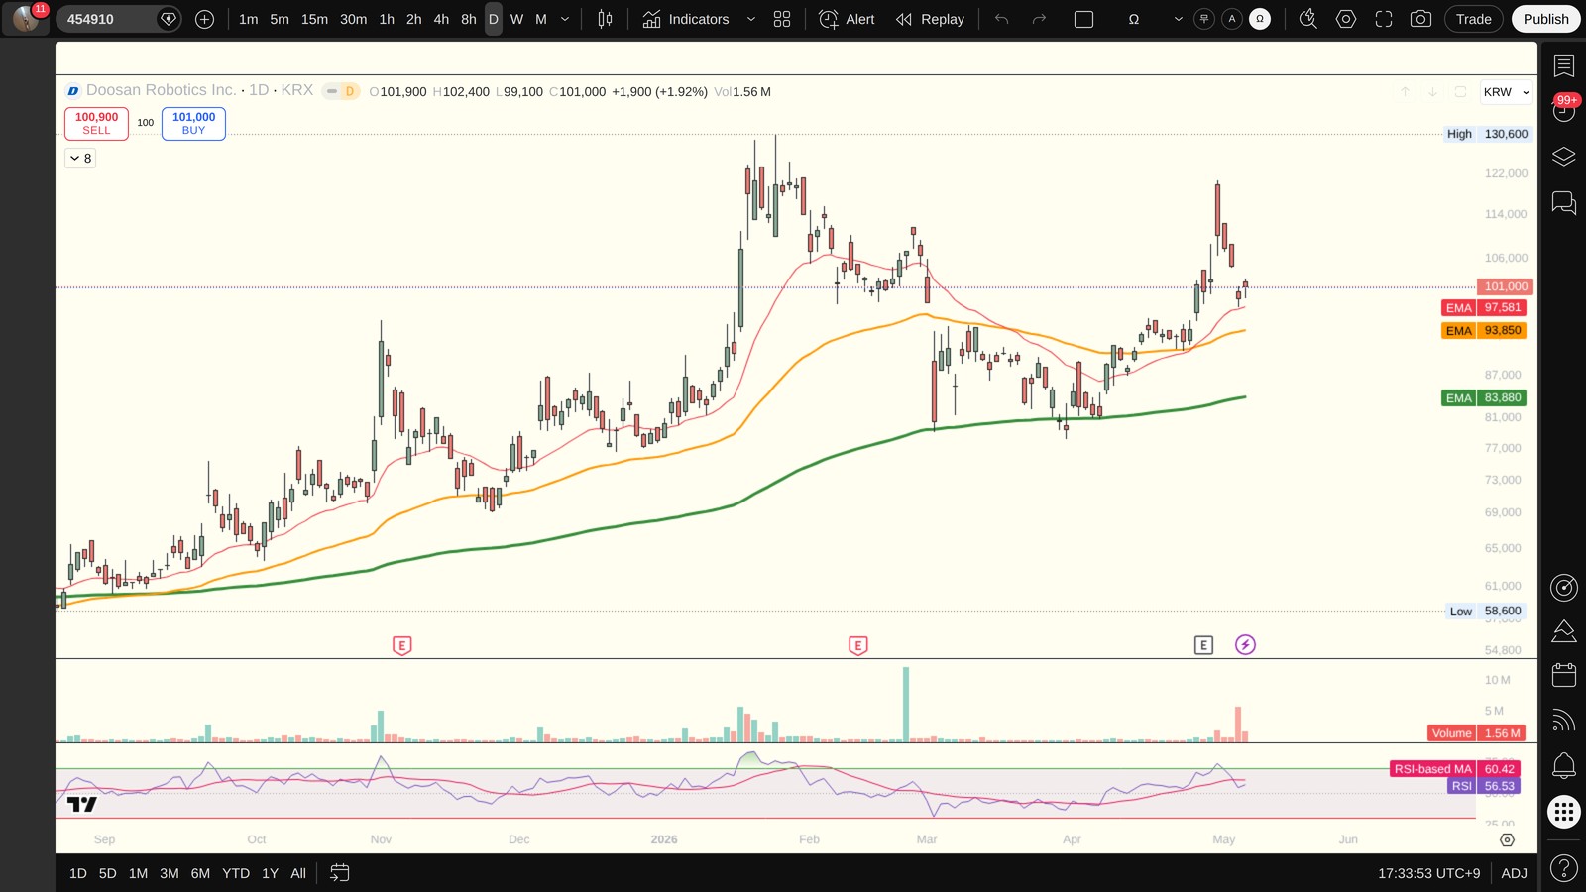Expand the Indicators favorites dropdown arrow
1586x892 pixels.
point(750,19)
